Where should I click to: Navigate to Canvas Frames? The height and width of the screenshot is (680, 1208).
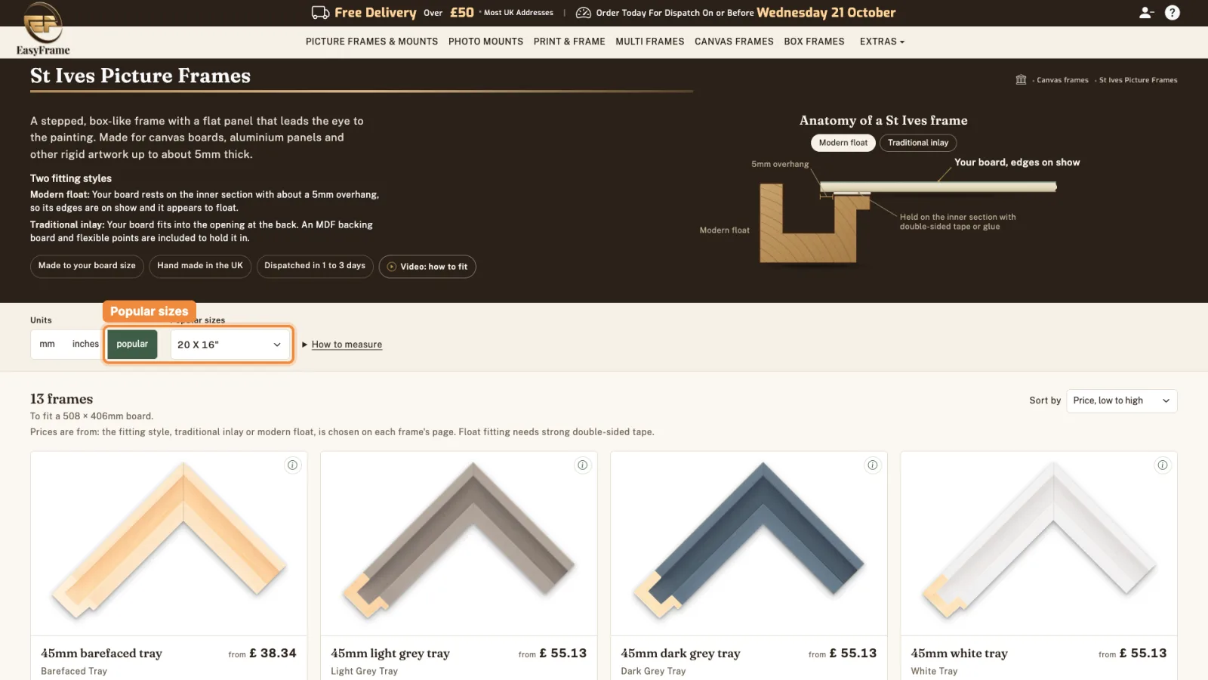click(x=734, y=42)
